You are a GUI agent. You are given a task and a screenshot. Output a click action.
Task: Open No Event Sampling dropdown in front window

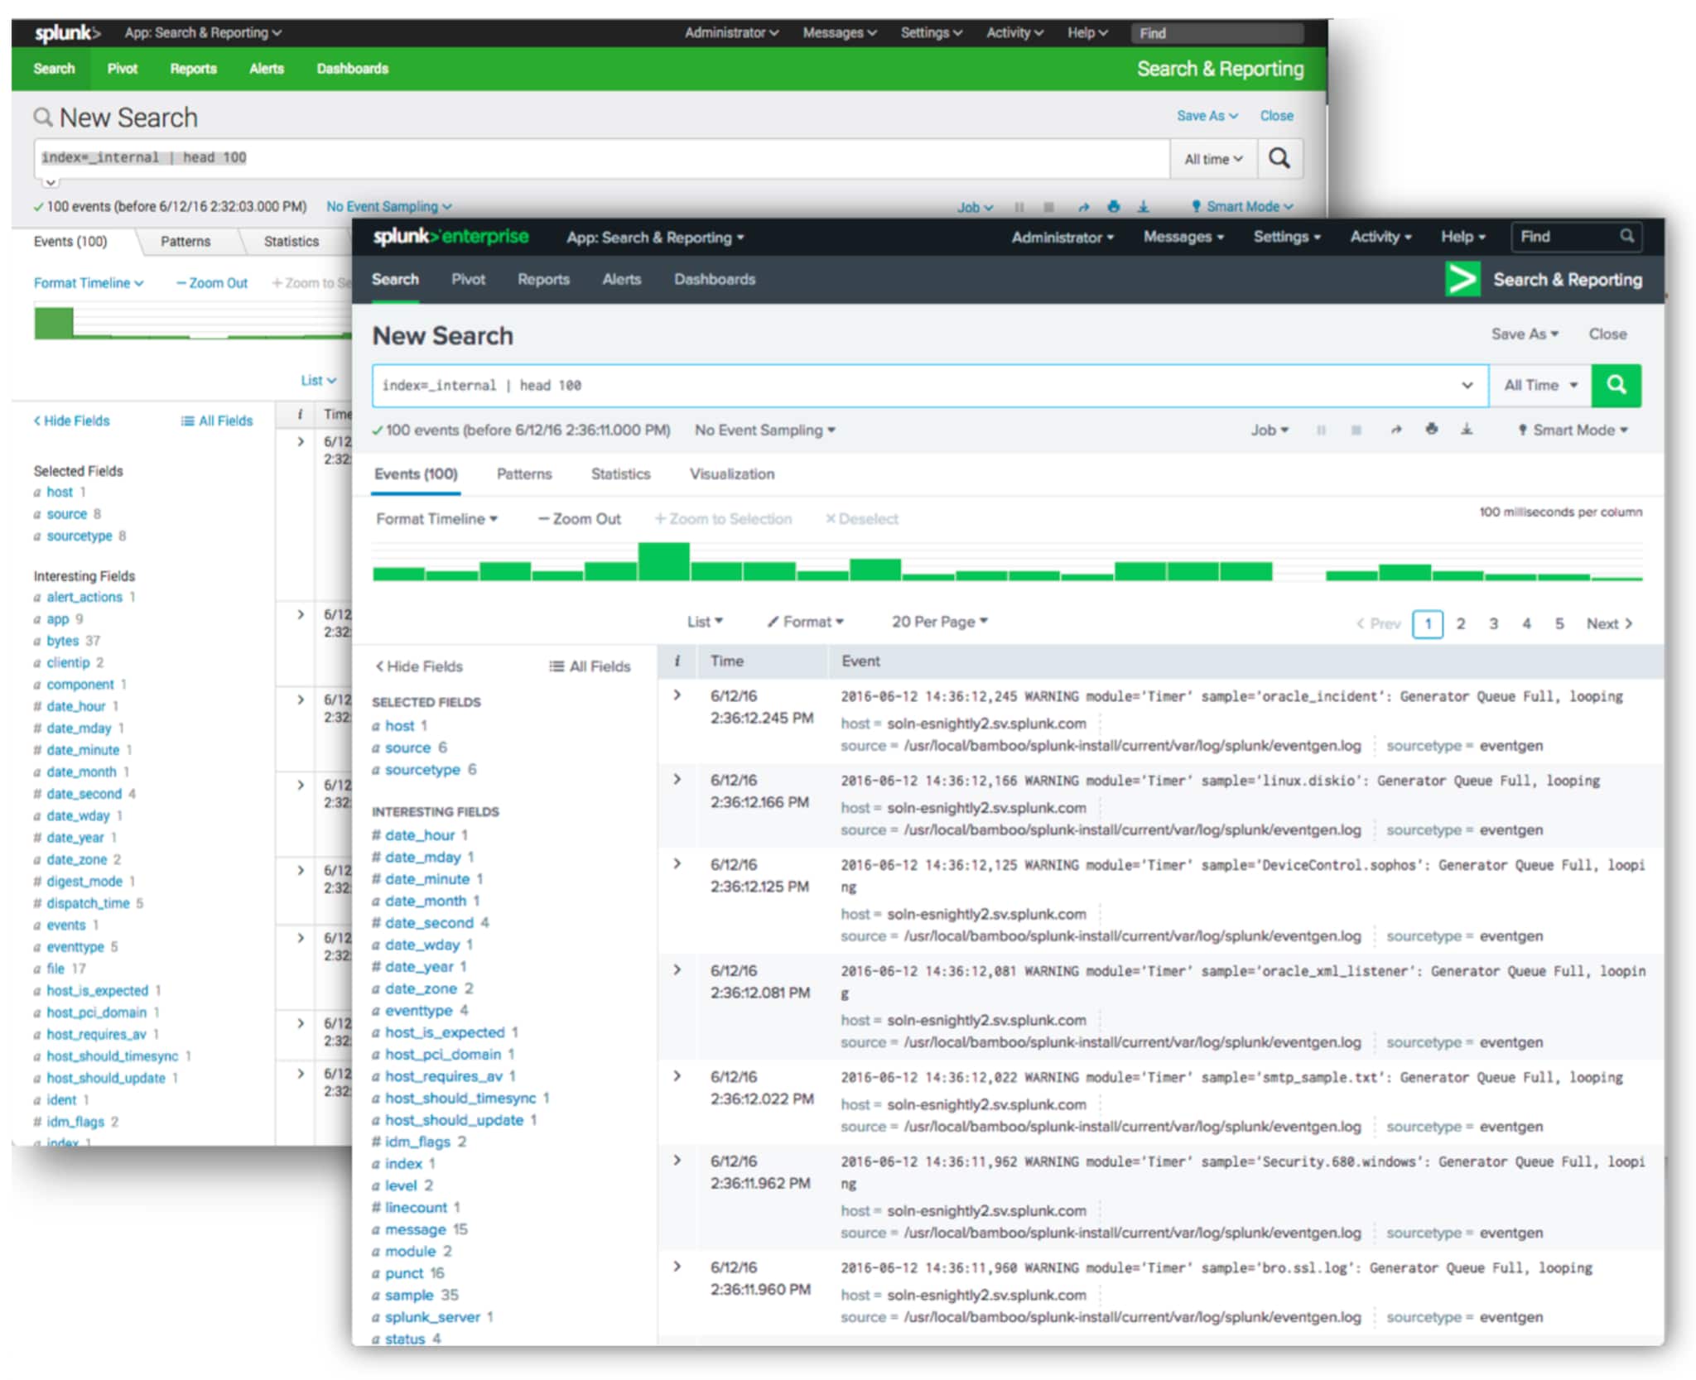coord(764,430)
